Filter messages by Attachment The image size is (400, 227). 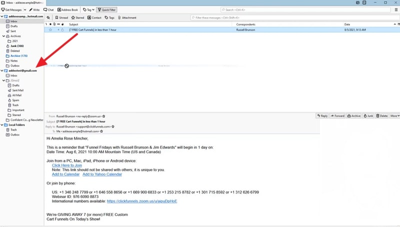127,18
